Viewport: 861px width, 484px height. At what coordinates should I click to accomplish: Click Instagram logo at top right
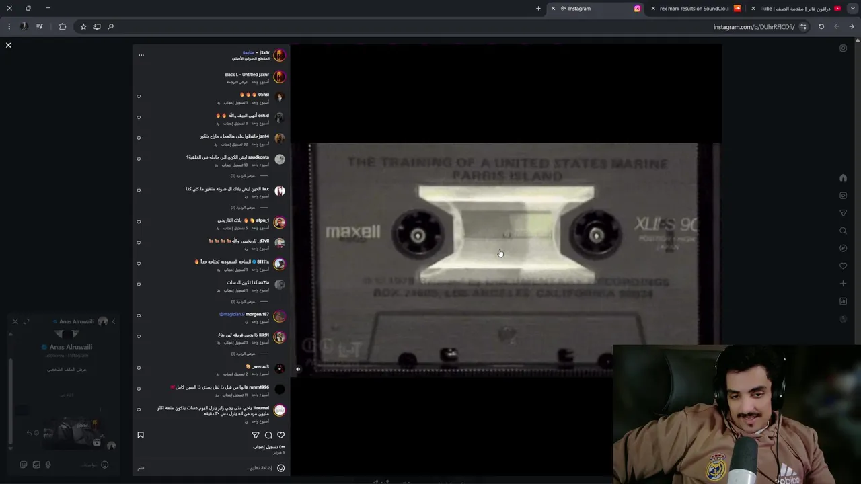click(843, 48)
